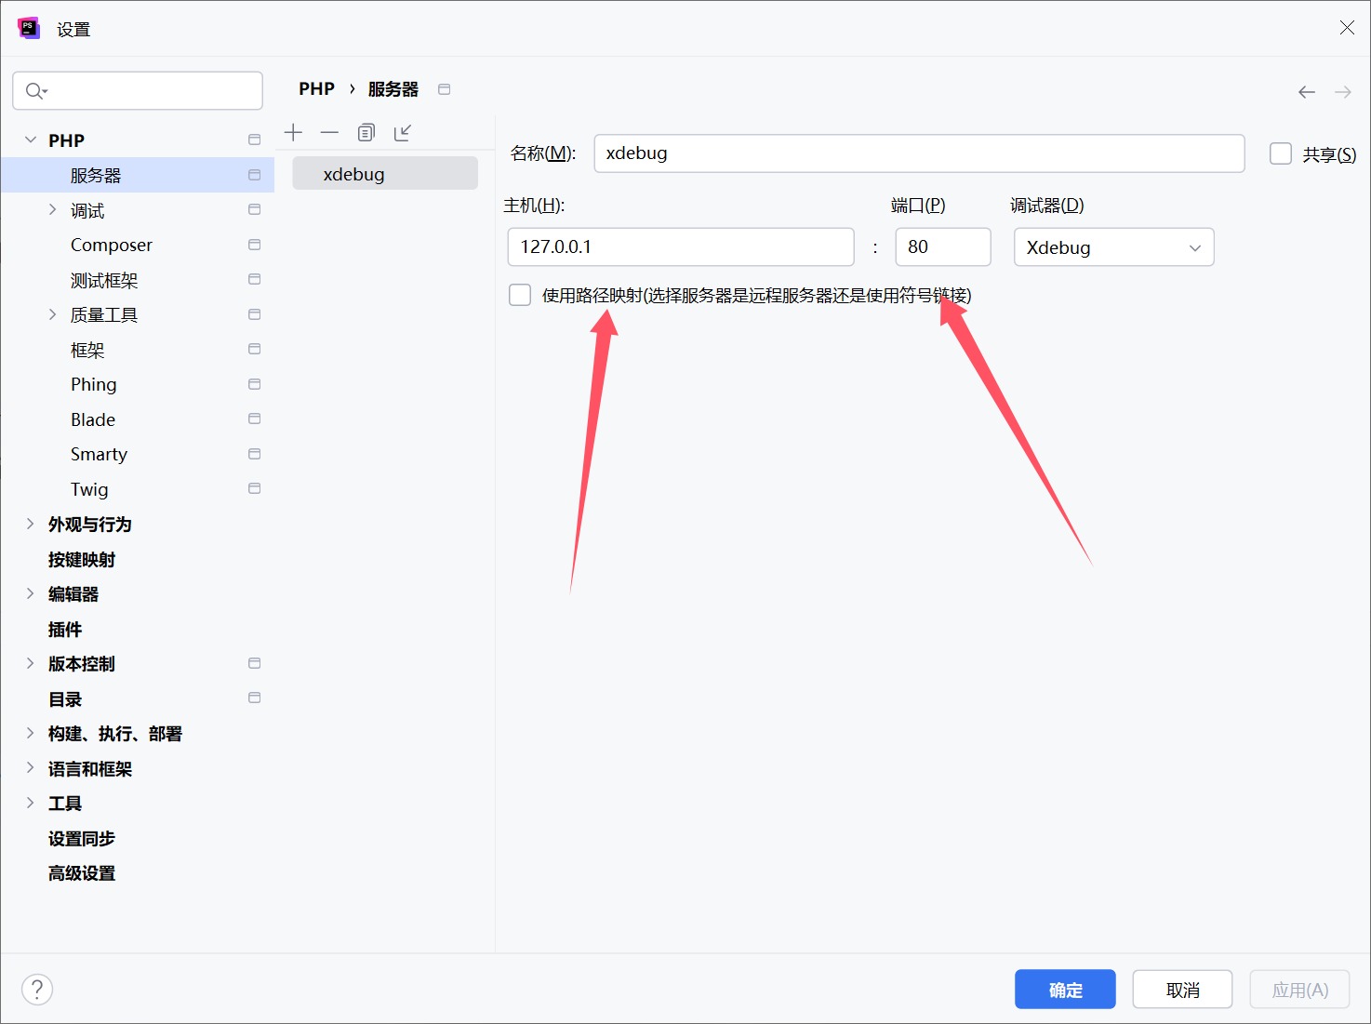1371x1024 pixels.
Task: Remove the selected server with minus icon
Action: pyautogui.click(x=329, y=132)
